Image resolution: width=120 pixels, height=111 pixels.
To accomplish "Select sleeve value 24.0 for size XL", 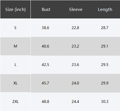I will (x=75, y=83).
